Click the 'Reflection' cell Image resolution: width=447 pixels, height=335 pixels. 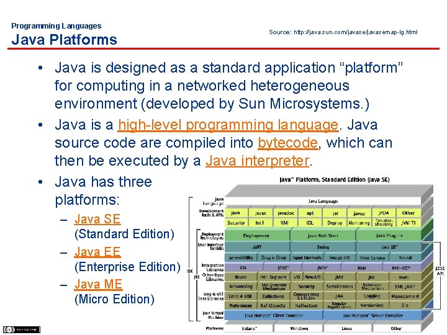(x=307, y=305)
